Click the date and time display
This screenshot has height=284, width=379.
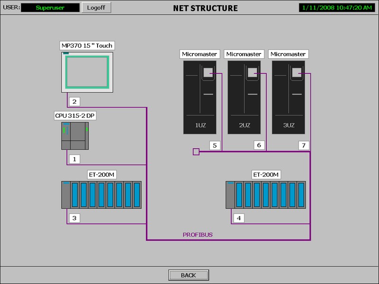tap(337, 8)
